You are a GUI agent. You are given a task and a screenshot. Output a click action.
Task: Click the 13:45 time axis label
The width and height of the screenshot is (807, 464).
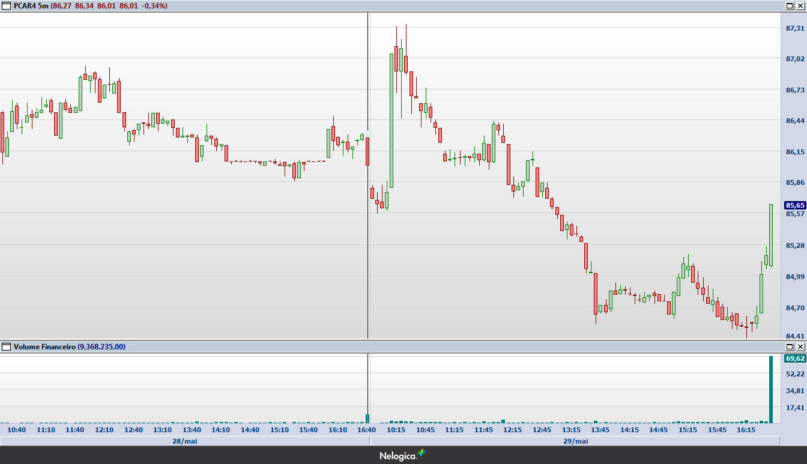(x=600, y=430)
